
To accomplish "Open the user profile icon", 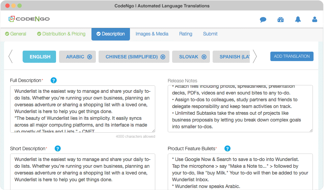I will 315,20.
